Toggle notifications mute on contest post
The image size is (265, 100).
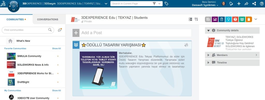point(186,45)
